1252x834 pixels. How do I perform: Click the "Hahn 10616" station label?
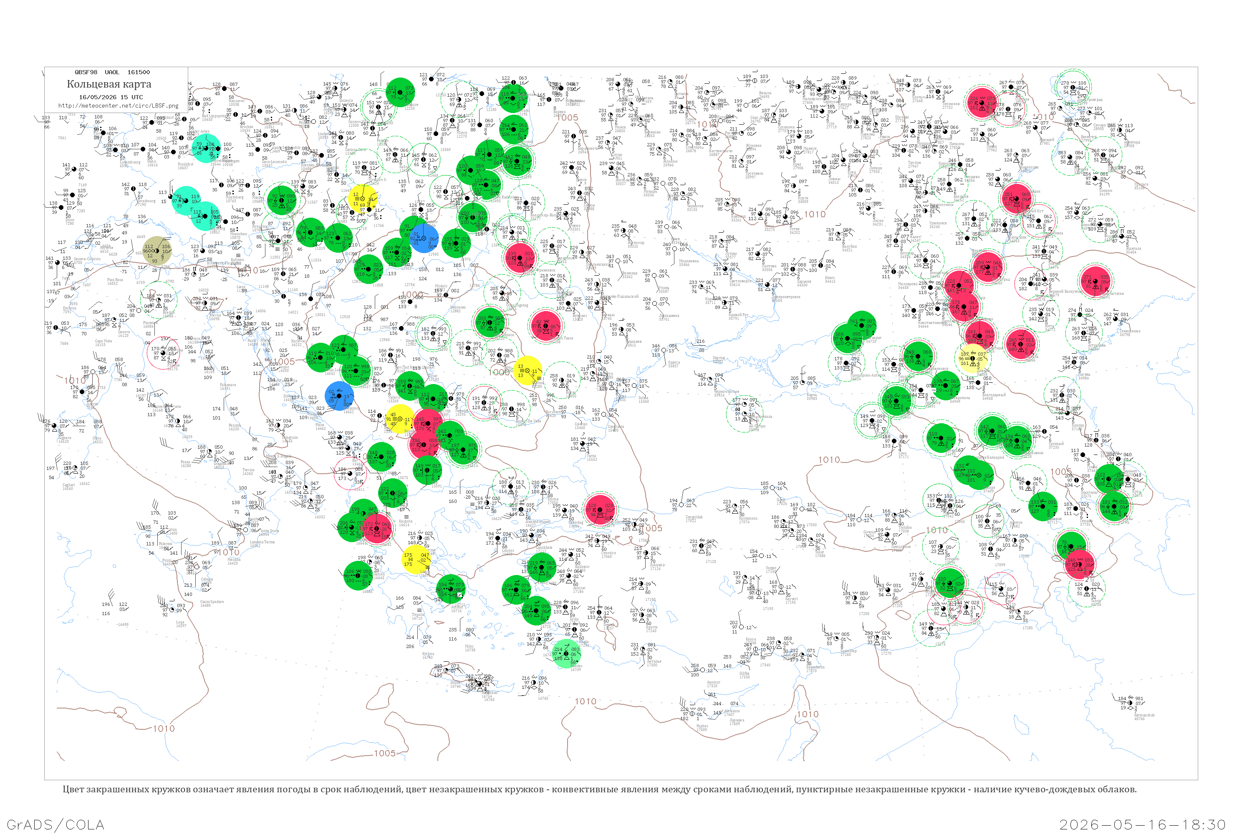pyautogui.click(x=152, y=163)
